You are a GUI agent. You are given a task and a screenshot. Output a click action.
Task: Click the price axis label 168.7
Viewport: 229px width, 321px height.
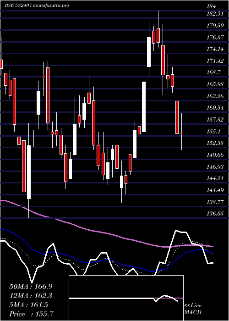(x=214, y=72)
